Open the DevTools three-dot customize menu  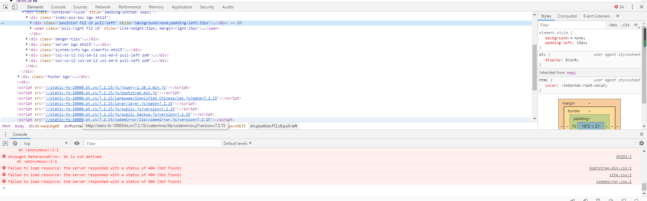click(632, 7)
